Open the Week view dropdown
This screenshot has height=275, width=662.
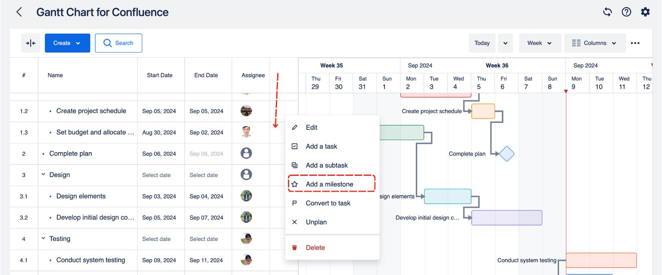pyautogui.click(x=540, y=43)
